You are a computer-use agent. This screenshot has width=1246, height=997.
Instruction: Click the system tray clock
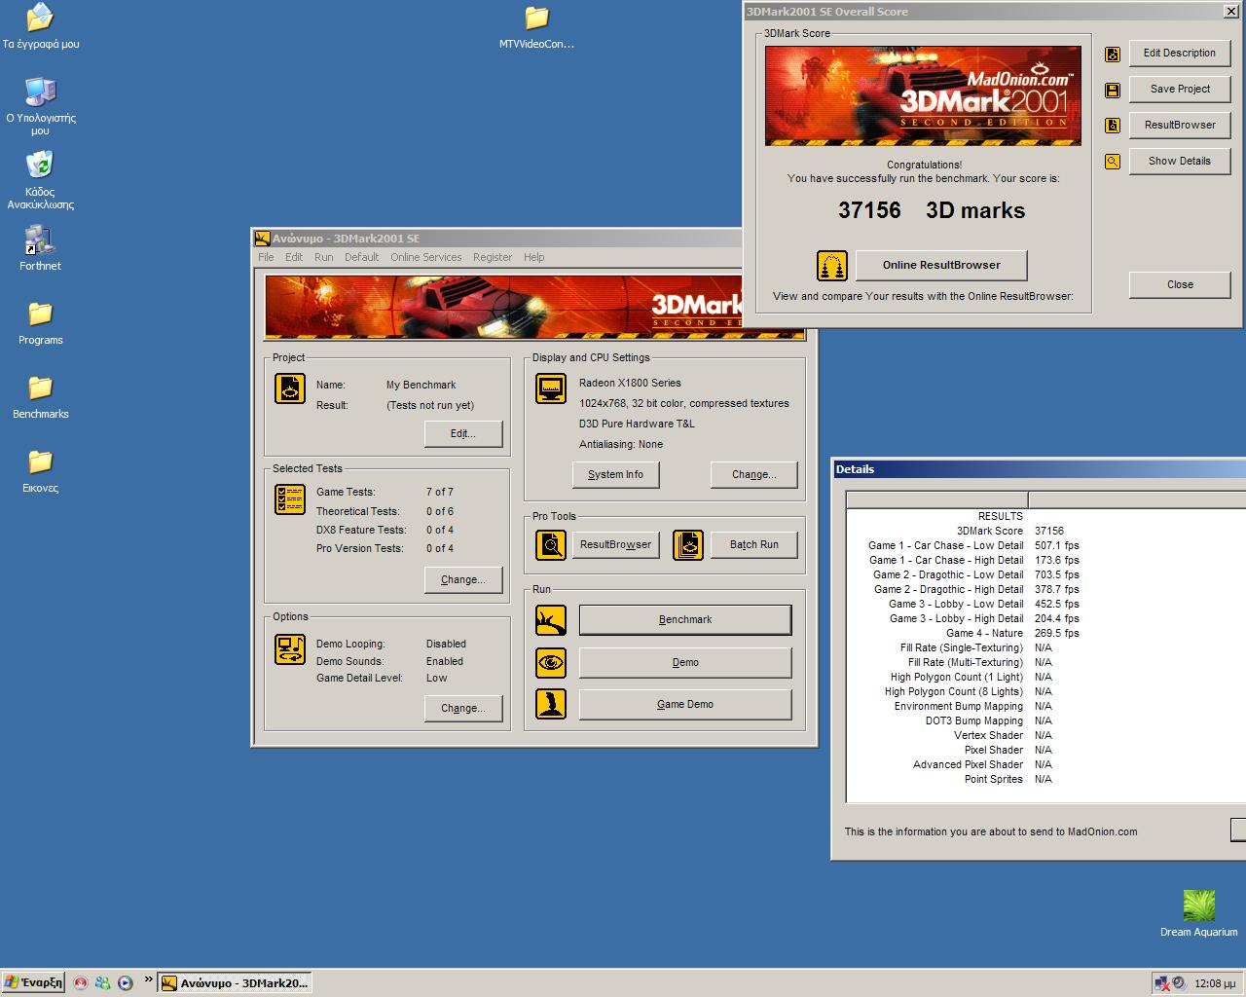pos(1215,983)
